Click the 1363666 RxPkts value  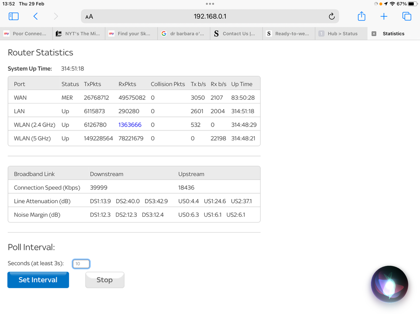coord(130,125)
